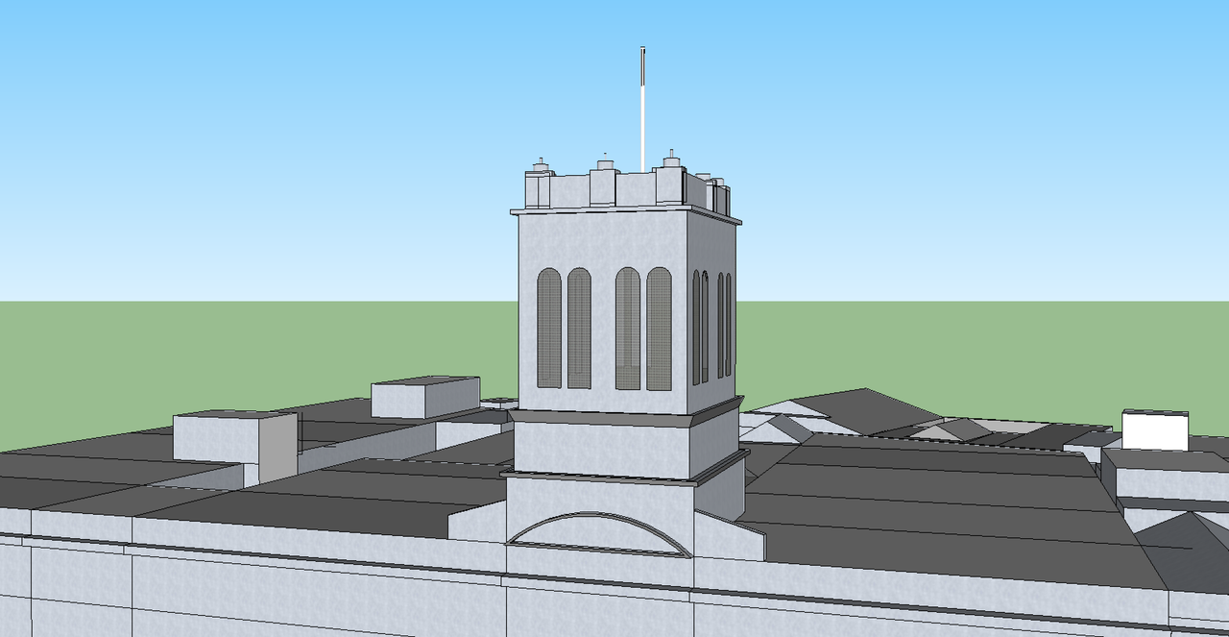Select the white flagpole atop the tower
1229x637 pixels.
[642, 110]
